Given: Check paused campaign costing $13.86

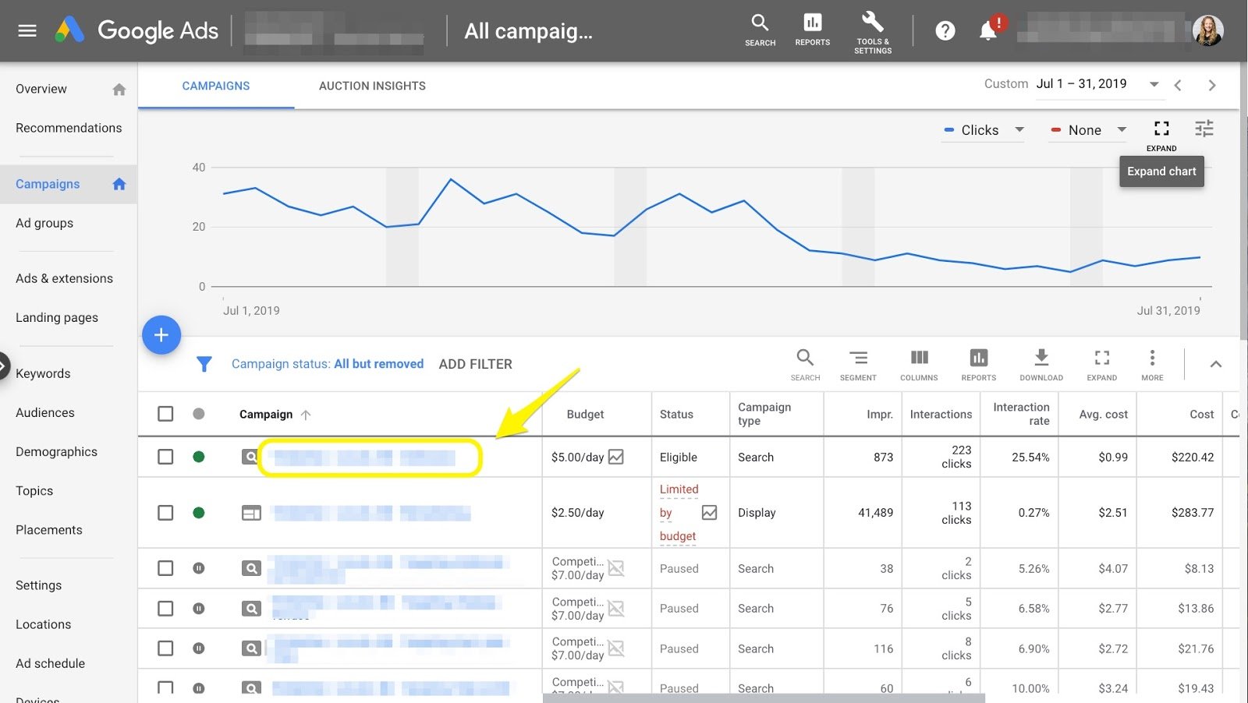Looking at the screenshot, I should [x=165, y=608].
